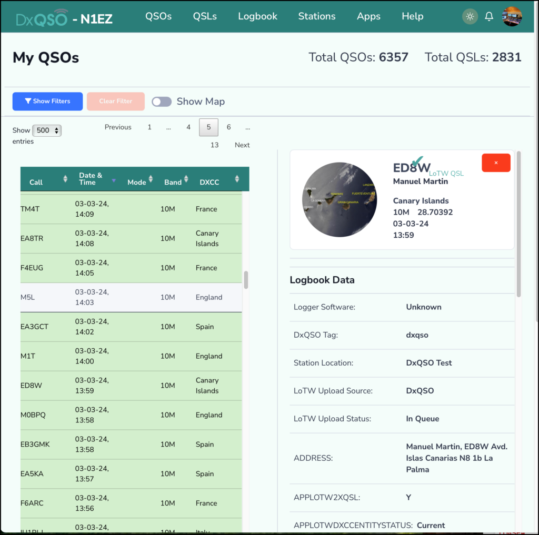539x535 pixels.
Task: Sort by the Call column arrows
Action: (x=65, y=179)
